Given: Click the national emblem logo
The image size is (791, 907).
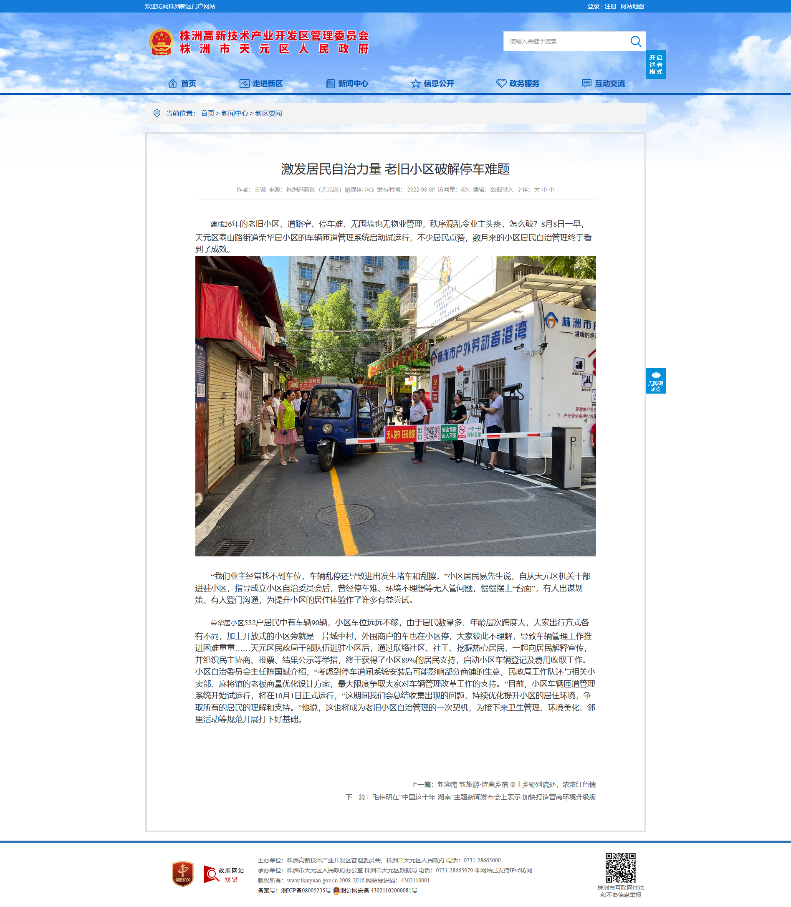Looking at the screenshot, I should (161, 43).
